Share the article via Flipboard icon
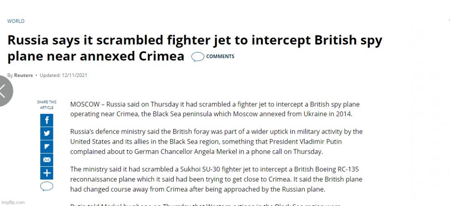This screenshot has width=450, height=206. (46, 147)
